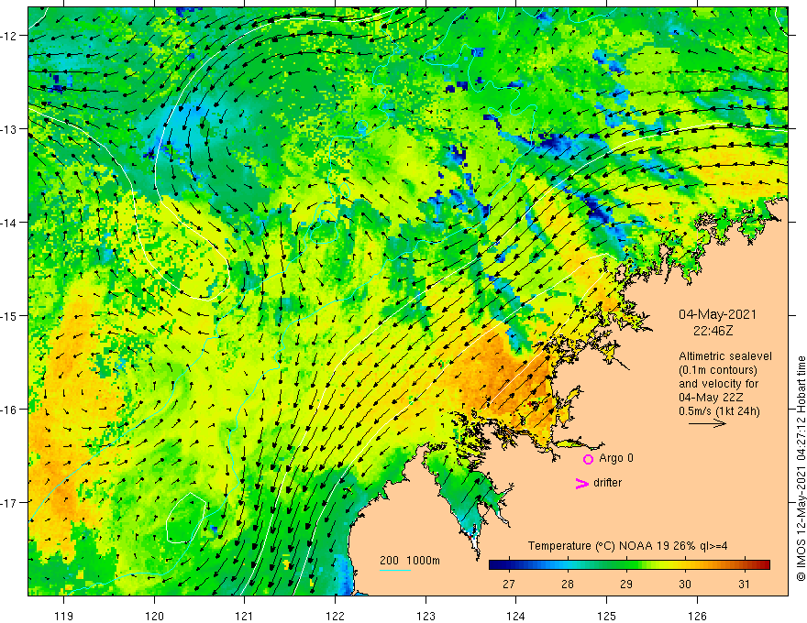Click longitude label 124 on bottom axis
Image resolution: width=807 pixels, height=623 pixels.
[516, 616]
